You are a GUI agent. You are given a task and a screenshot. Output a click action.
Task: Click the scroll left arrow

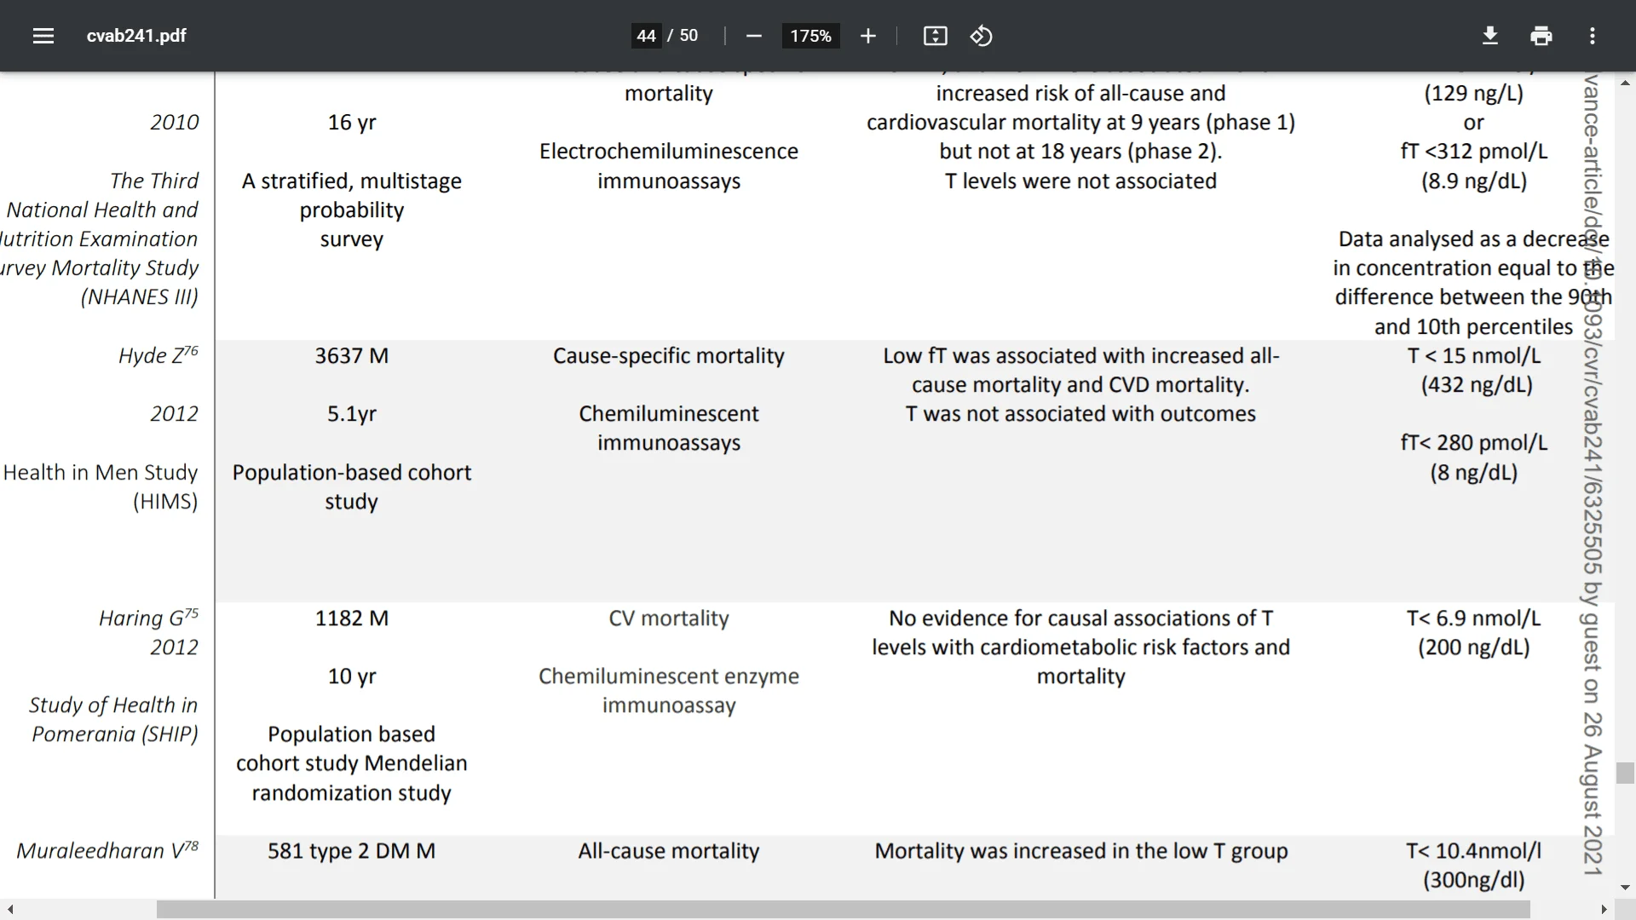[9, 910]
